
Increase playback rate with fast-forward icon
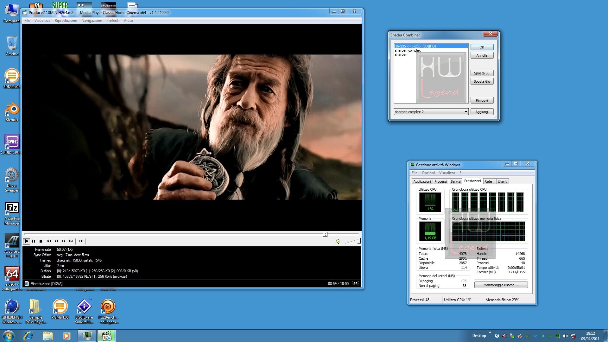[x=63, y=241]
